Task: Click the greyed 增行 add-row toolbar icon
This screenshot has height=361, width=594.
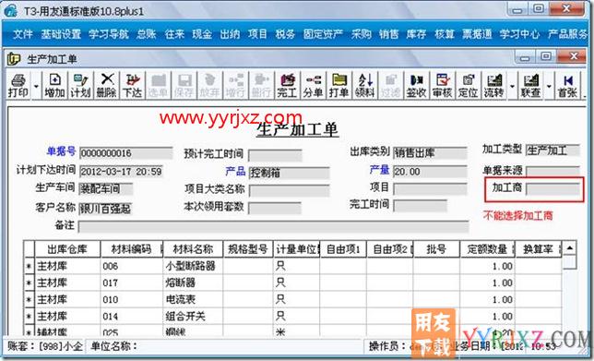Action: click(235, 86)
